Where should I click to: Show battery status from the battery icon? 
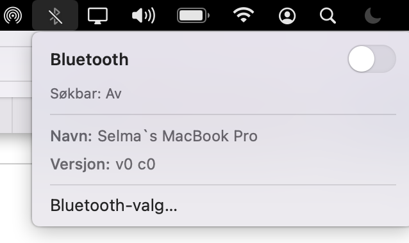pos(194,15)
